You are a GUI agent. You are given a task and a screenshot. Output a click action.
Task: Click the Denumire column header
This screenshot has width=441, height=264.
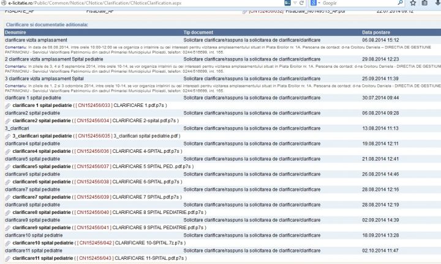[16, 32]
